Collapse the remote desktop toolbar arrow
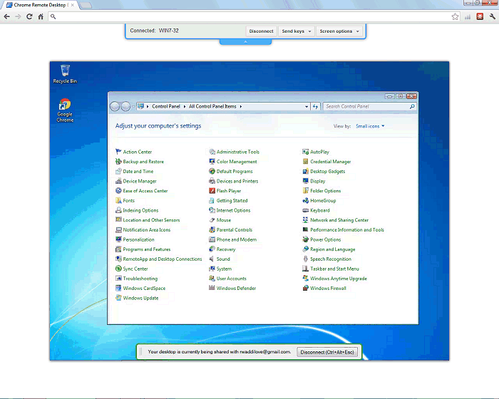The width and height of the screenshot is (499, 399). tap(245, 42)
